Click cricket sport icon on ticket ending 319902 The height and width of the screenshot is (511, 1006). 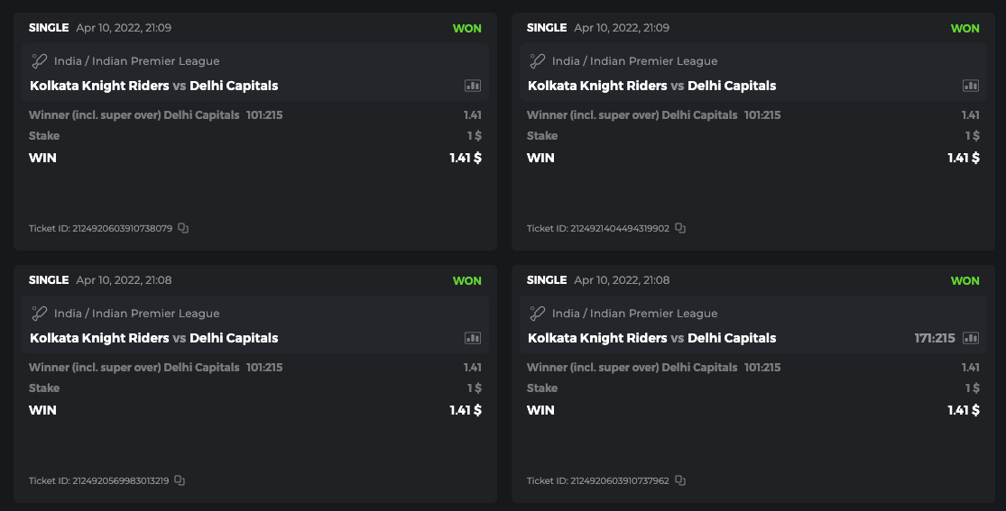[537, 61]
